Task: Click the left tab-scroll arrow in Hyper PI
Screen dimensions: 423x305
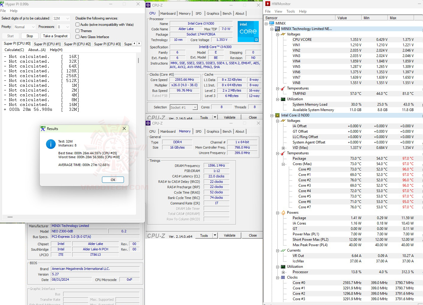Action: pyautogui.click(x=134, y=44)
